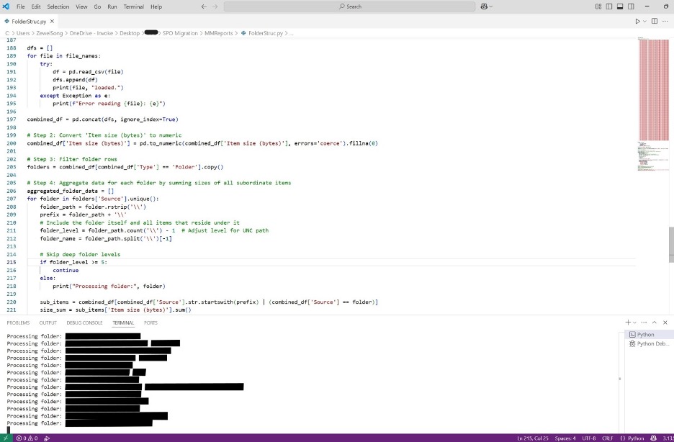Click the terminal split sash handle
This screenshot has height=442, width=674.
pos(620,379)
